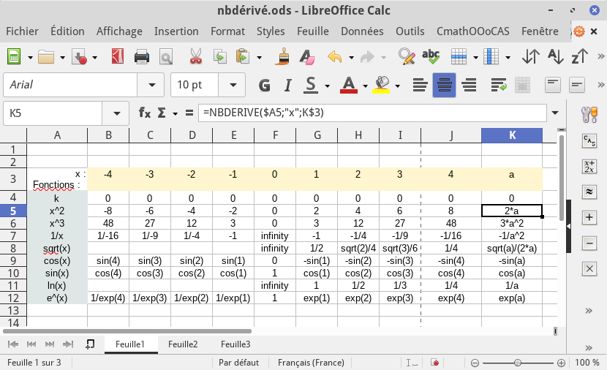Switch to the Feuille2 sheet tab
Image resolution: width=607 pixels, height=370 pixels.
183,344
